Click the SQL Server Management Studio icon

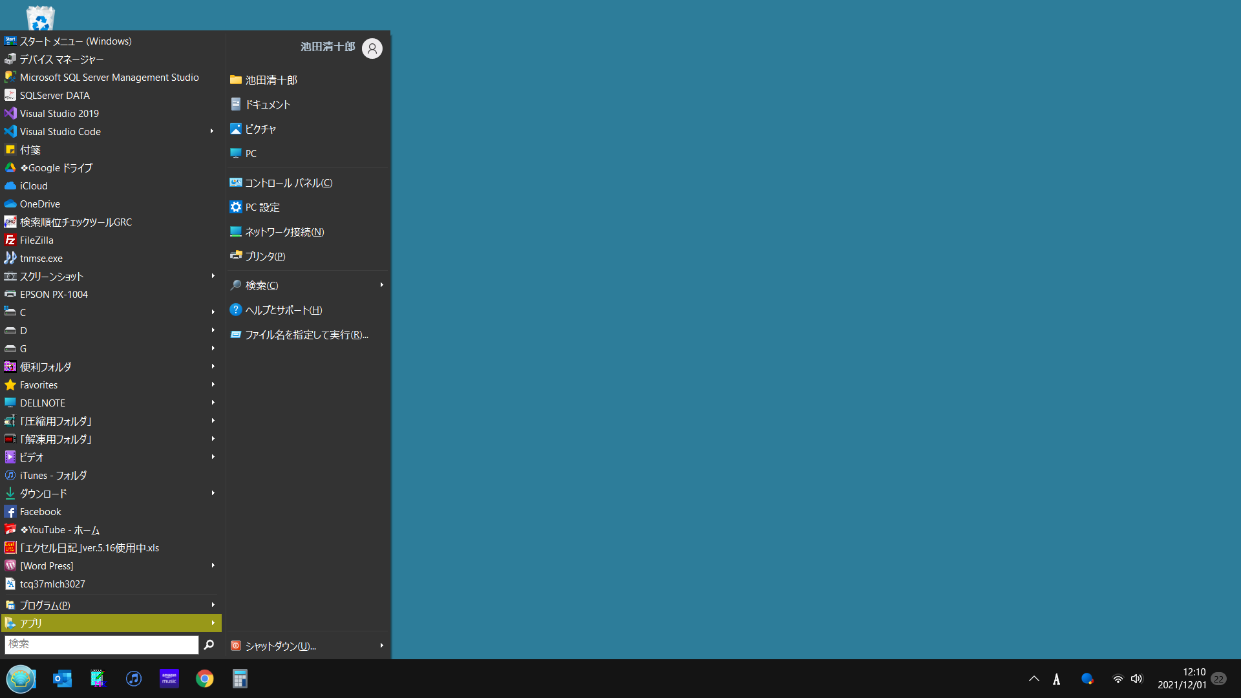(x=10, y=77)
